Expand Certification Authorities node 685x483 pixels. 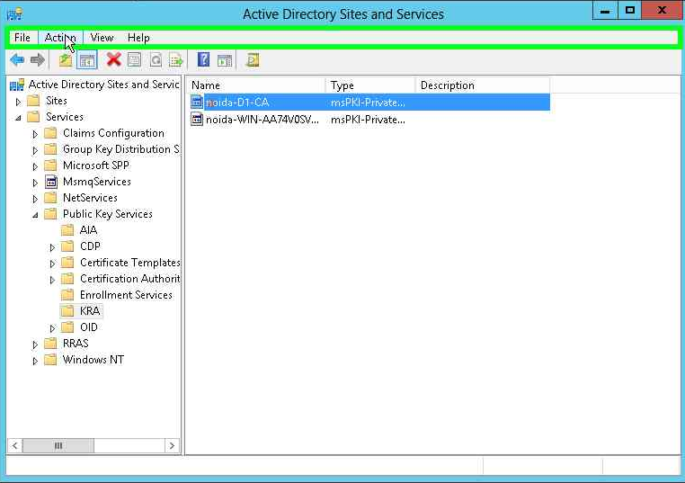point(52,280)
